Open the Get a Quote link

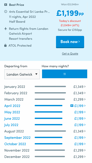70,53
